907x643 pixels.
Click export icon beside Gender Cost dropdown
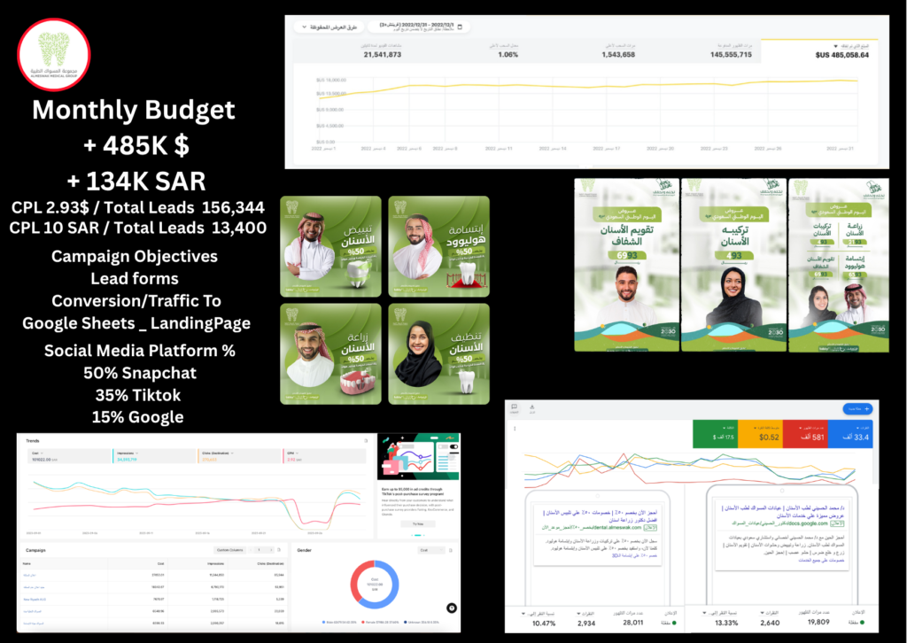click(452, 550)
